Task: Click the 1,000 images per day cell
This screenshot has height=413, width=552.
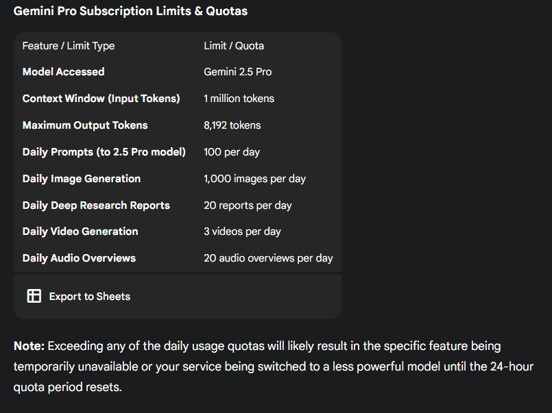Action: click(x=254, y=179)
